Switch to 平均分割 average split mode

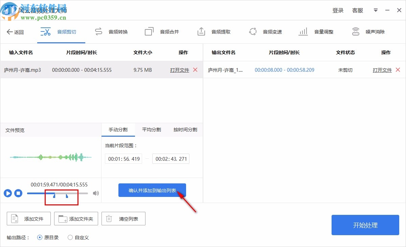pyautogui.click(x=151, y=130)
